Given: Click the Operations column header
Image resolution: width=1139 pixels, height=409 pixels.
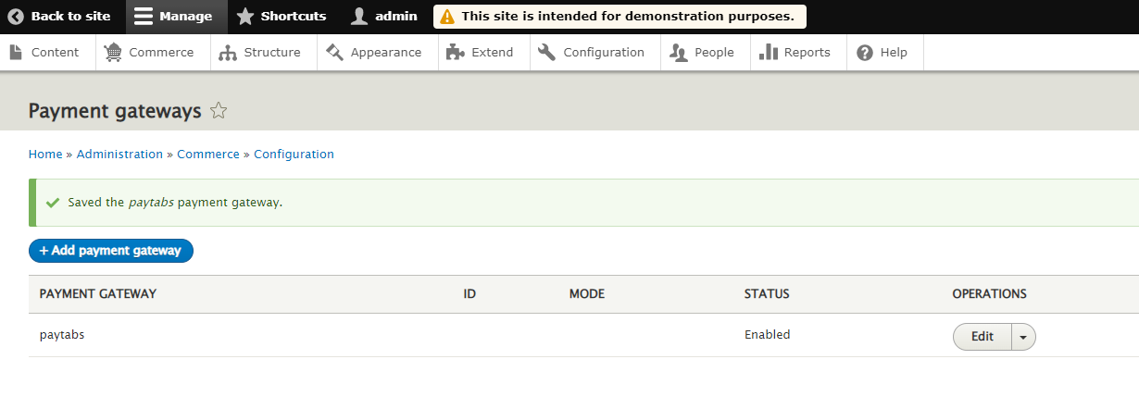Looking at the screenshot, I should coord(989,294).
